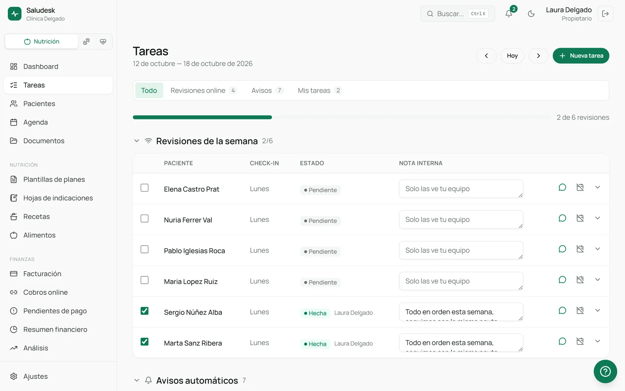The image size is (625, 391).
Task: Expand the Marta Sanz Ribera row chevron
Action: [598, 341]
